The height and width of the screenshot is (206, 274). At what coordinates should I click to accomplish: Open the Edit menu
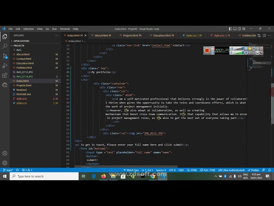click(x=18, y=29)
